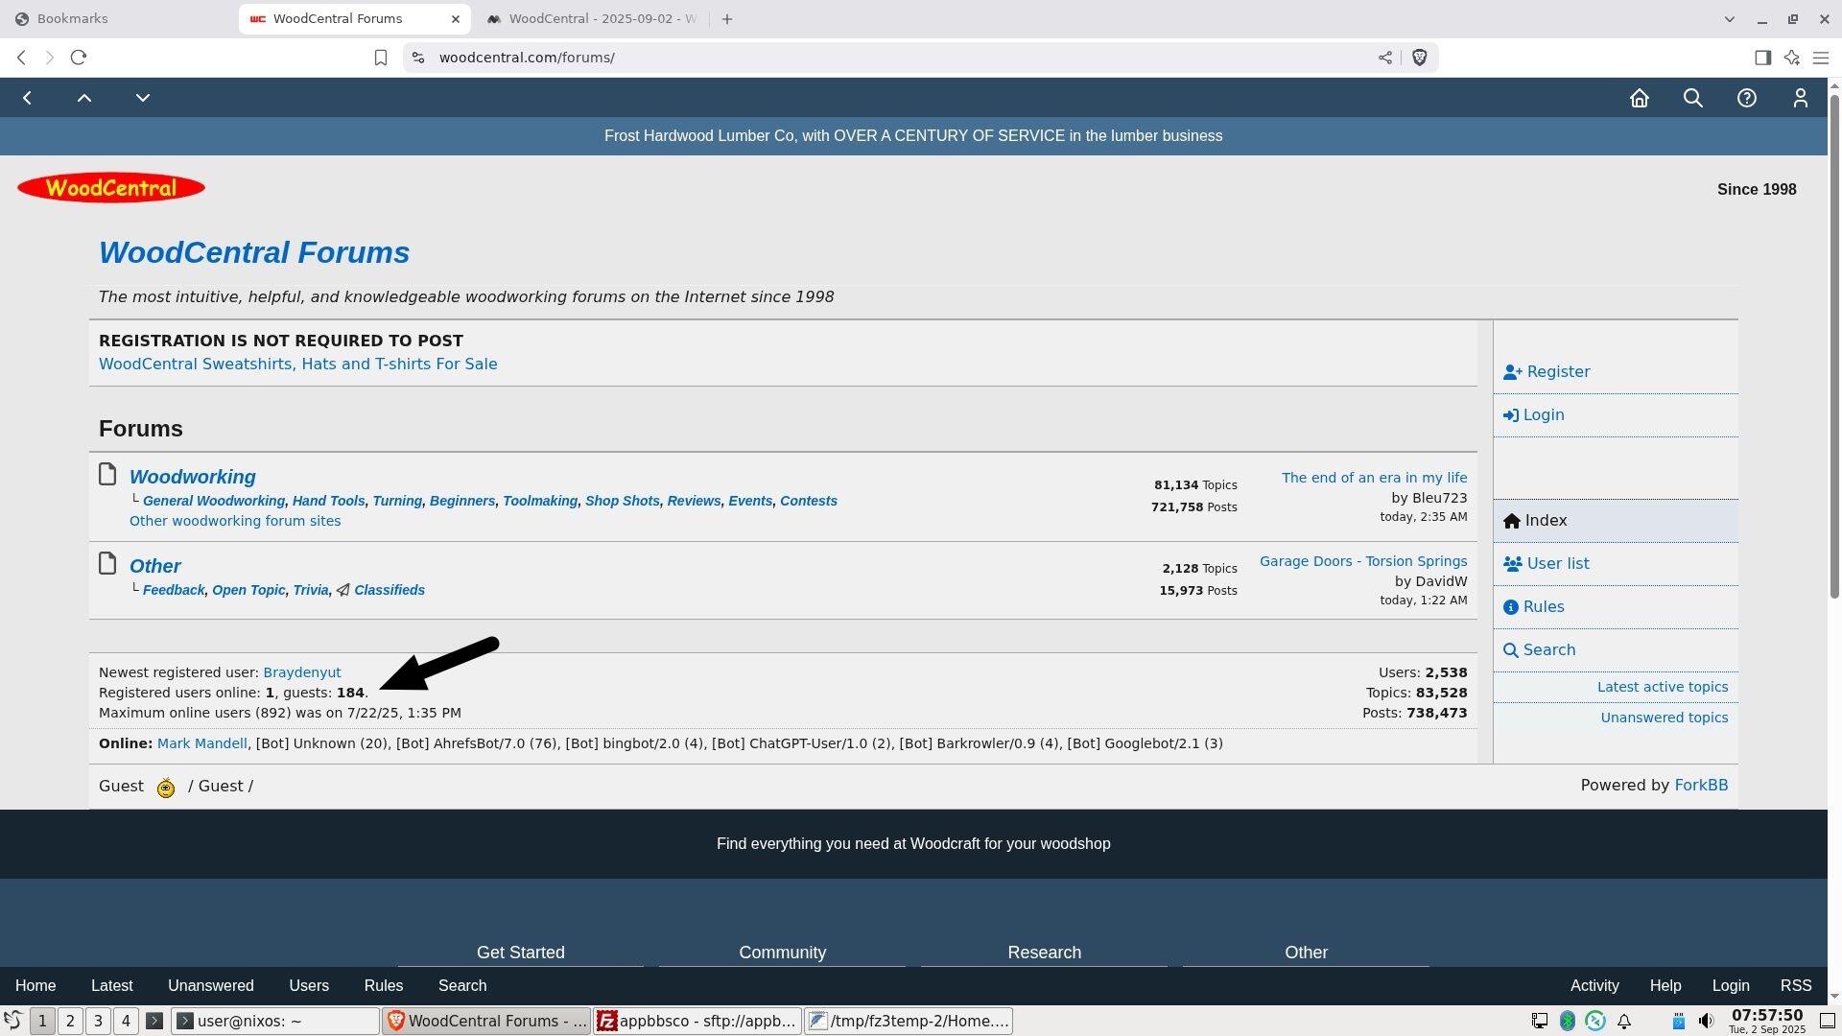The image size is (1842, 1036).
Task: Open the browser hamburger menu
Action: [x=1820, y=58]
